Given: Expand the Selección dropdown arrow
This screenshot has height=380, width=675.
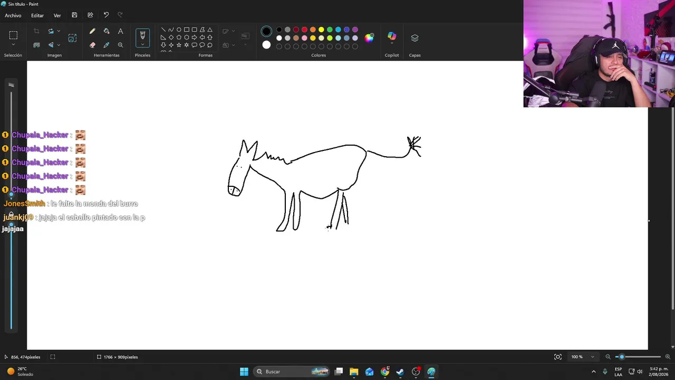Looking at the screenshot, I should click(13, 45).
